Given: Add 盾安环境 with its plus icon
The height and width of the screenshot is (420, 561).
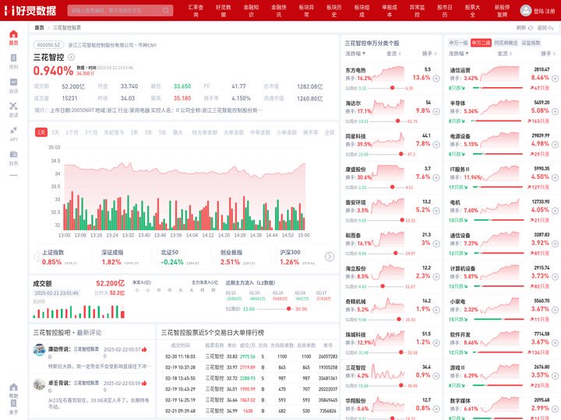Looking at the screenshot, I should [x=436, y=211].
